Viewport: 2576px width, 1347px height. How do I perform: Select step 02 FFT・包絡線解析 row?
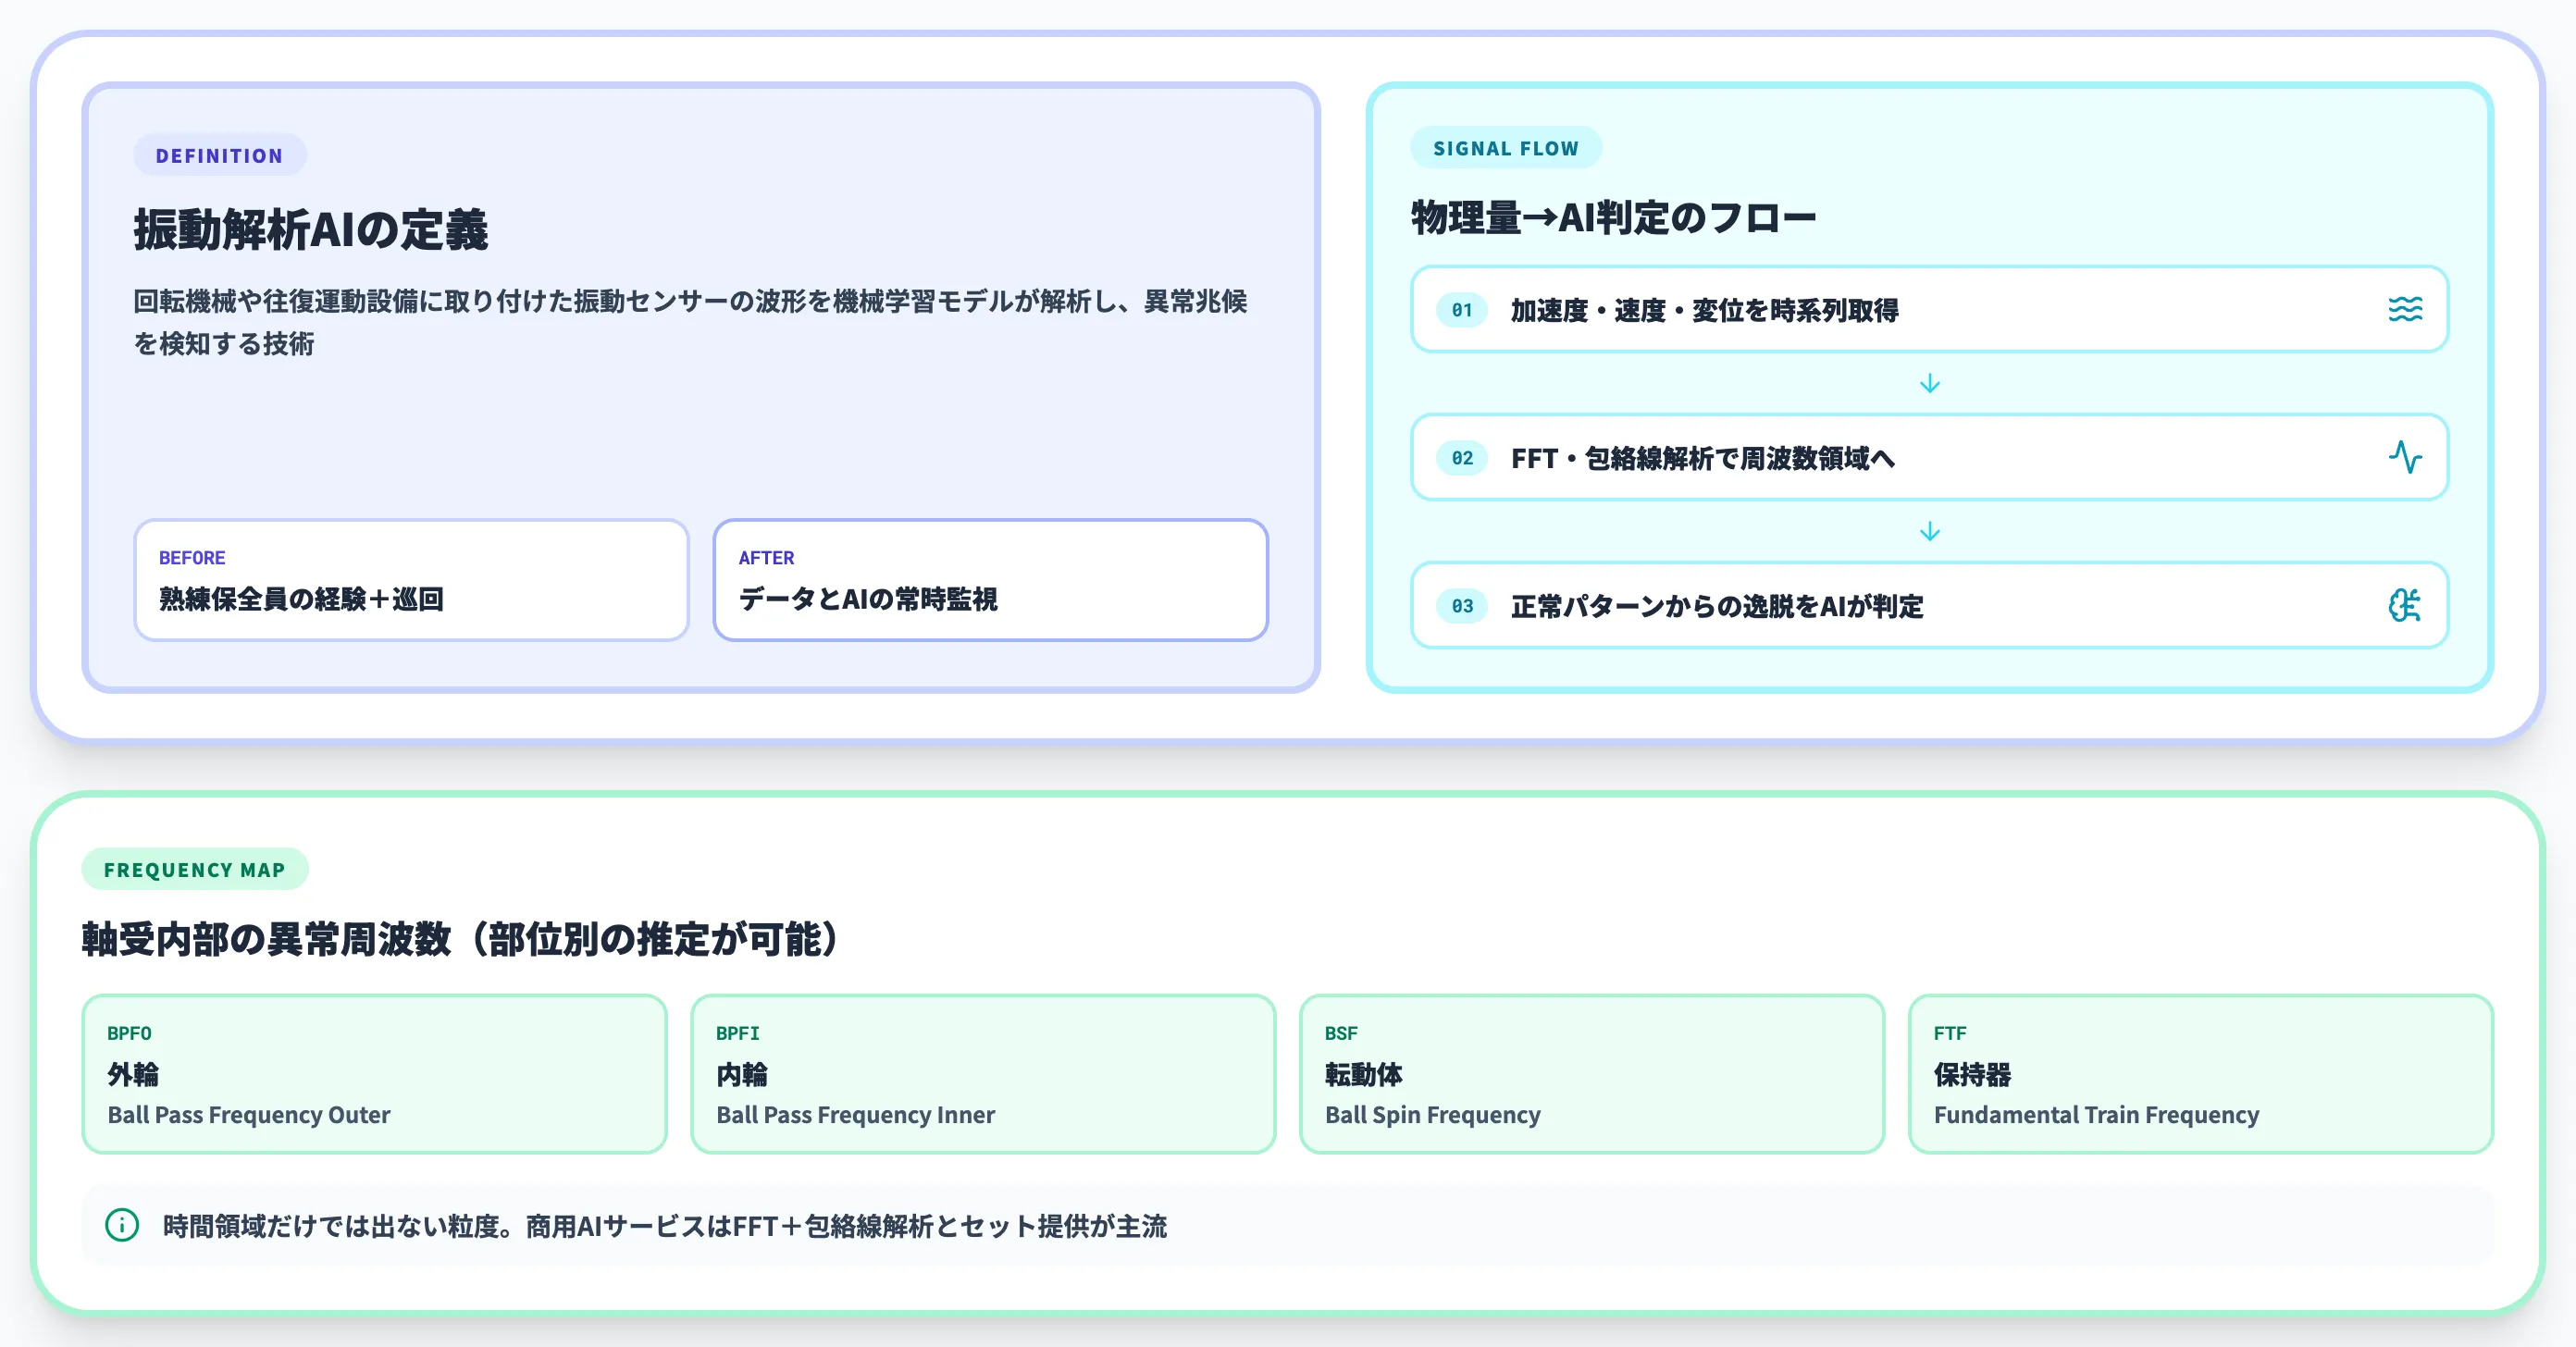click(x=1929, y=458)
